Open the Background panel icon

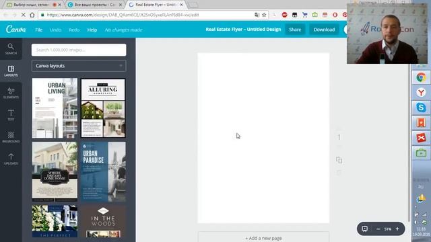tap(11, 137)
